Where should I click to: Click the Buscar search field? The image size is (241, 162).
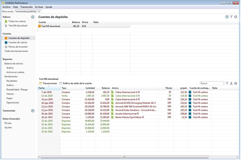(x=212, y=83)
